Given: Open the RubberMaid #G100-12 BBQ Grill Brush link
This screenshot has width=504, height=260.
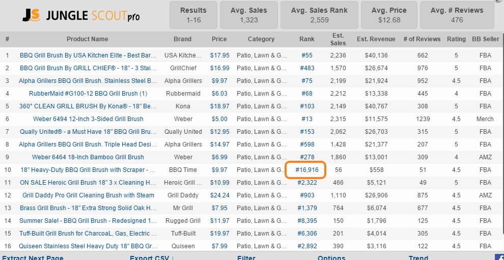Looking at the screenshot, I should coord(88,94).
